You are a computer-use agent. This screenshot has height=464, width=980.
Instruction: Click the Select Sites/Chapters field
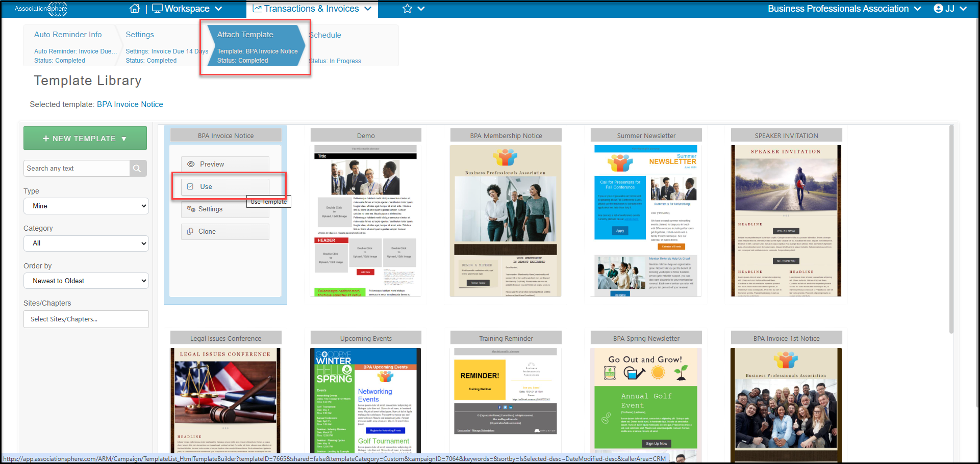click(86, 319)
